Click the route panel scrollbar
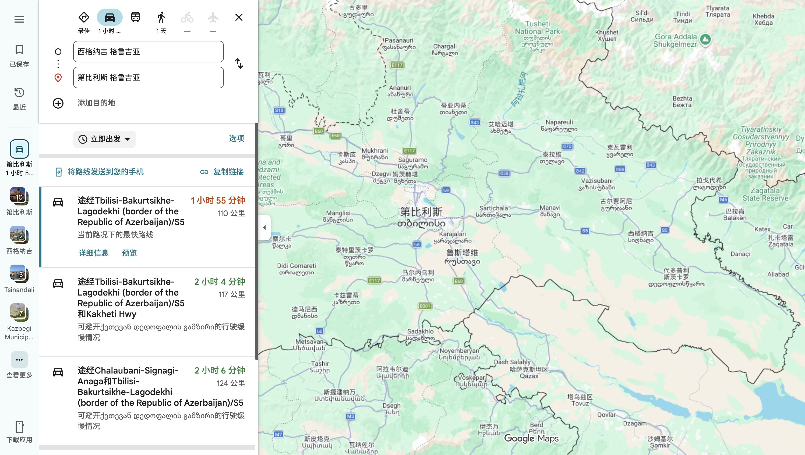Image resolution: width=805 pixels, height=455 pixels. [257, 241]
